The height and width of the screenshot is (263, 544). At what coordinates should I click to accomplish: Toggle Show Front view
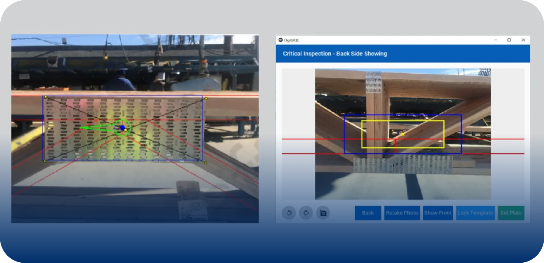click(x=438, y=213)
